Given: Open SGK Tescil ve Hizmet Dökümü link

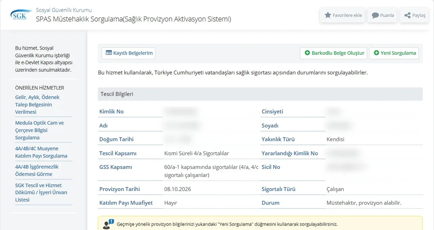Looking at the screenshot, I should tap(41, 192).
